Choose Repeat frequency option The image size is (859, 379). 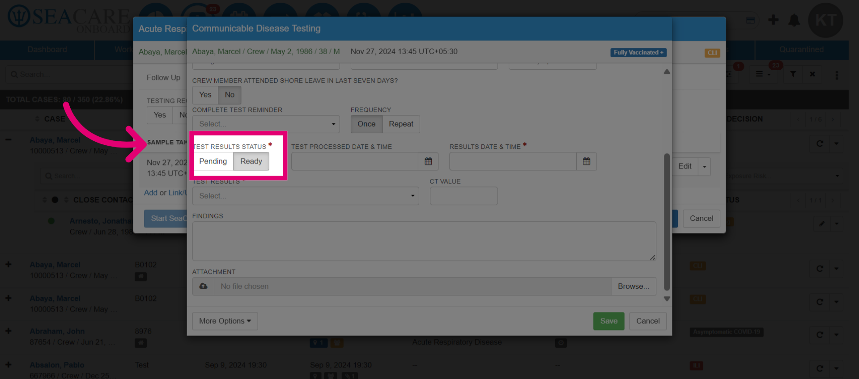pyautogui.click(x=401, y=124)
